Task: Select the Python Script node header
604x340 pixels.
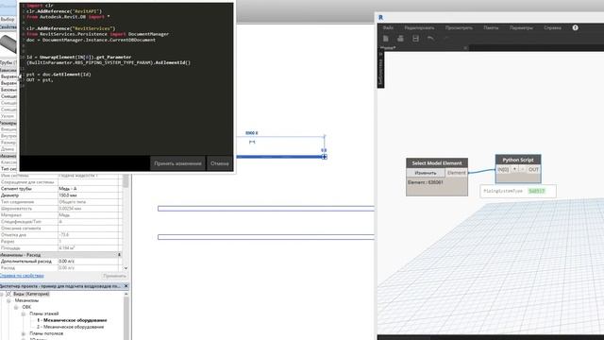Action: tap(518, 160)
